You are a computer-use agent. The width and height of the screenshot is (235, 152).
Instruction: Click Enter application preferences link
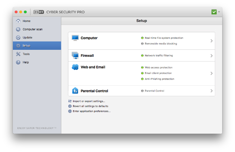point(91,111)
